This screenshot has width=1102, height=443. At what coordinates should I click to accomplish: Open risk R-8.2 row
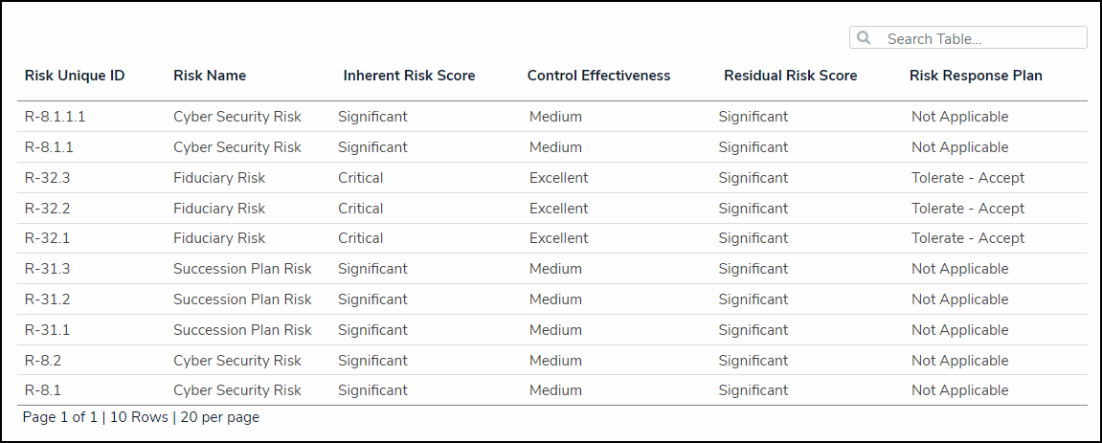tap(42, 361)
